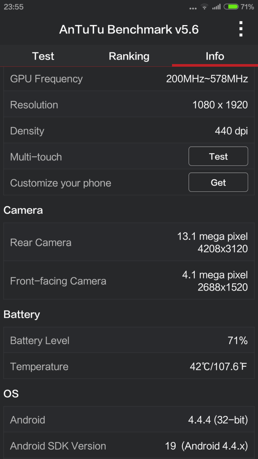
Task: Select the Info tab
Action: tap(215, 56)
